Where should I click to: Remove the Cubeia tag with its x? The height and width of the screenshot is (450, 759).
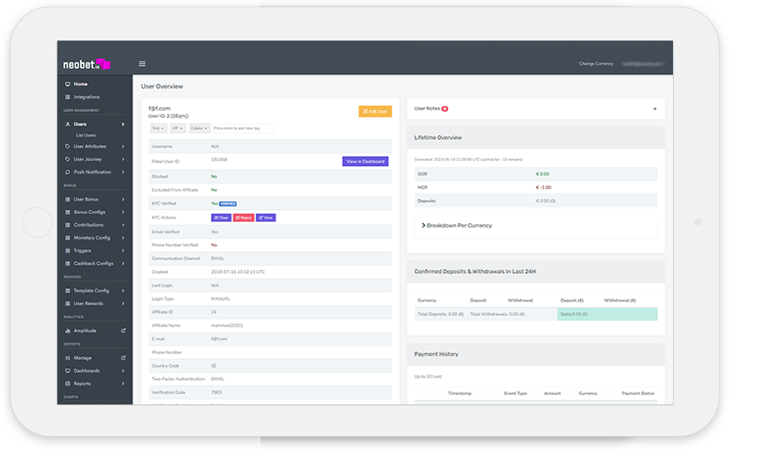tap(206, 128)
